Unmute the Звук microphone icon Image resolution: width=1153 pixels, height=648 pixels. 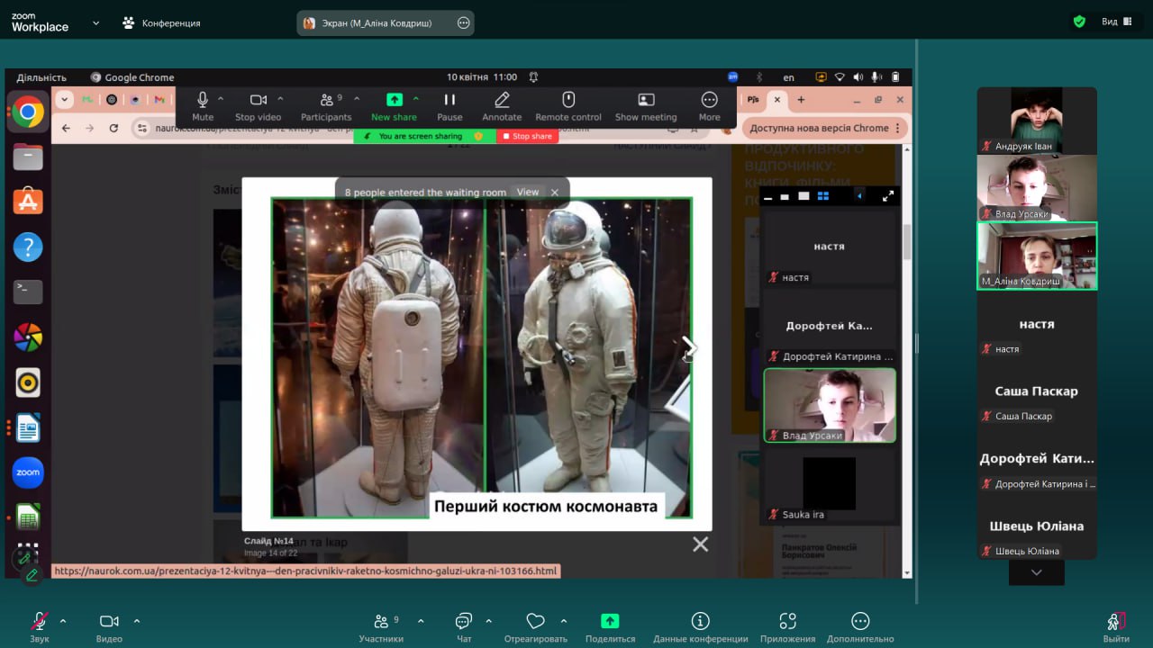pos(39,621)
